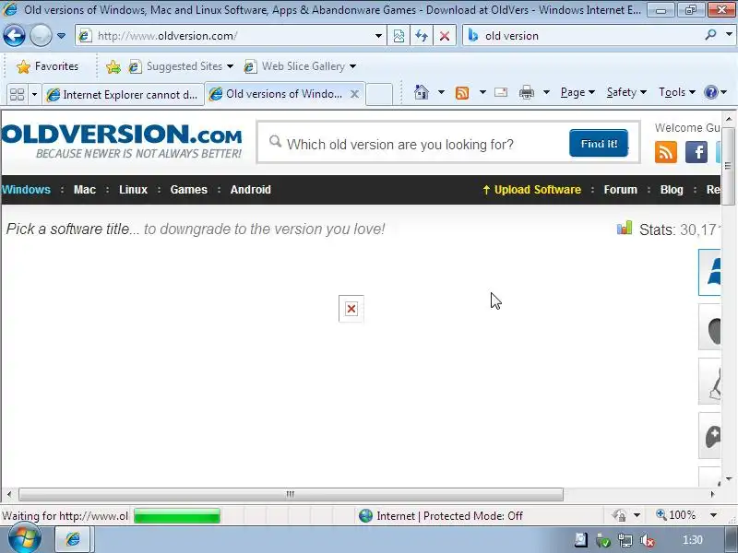This screenshot has height=553, width=738.
Task: Select Linux in site navigation
Action: coord(133,190)
